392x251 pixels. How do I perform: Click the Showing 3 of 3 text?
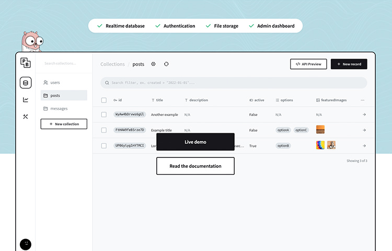click(x=357, y=161)
